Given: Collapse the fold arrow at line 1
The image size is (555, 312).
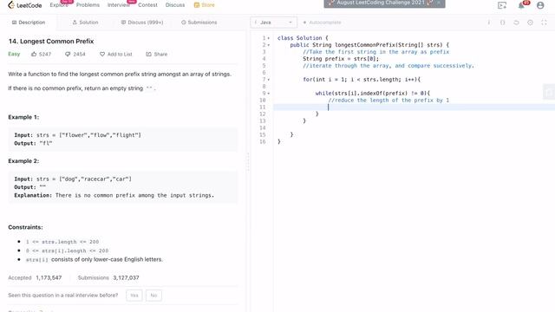Looking at the screenshot, I should (x=269, y=38).
